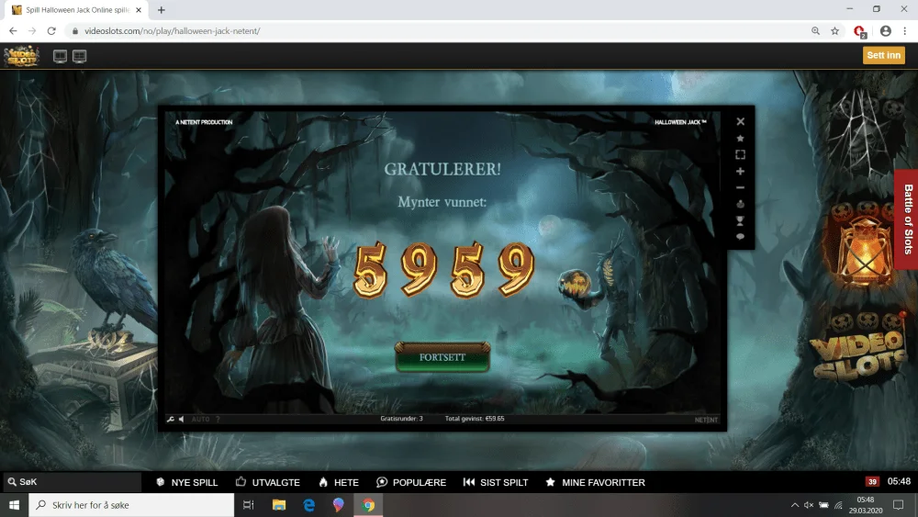
Task: Open the NYE SPILL category
Action: pos(187,482)
